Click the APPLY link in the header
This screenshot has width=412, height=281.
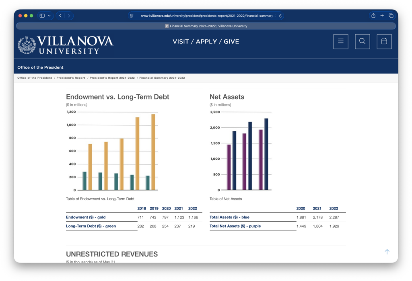click(x=206, y=41)
